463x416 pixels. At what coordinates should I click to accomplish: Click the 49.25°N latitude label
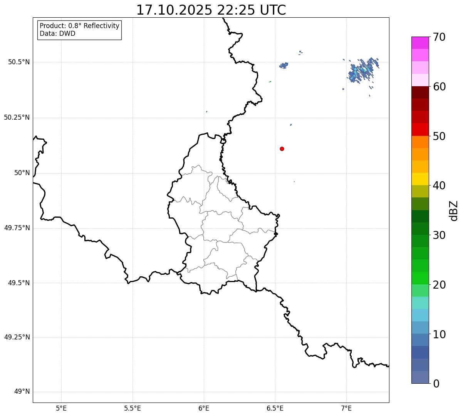[17, 337]
